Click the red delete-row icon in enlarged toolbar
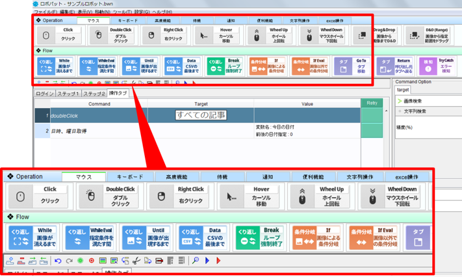The image size is (462, 277). 21,261
